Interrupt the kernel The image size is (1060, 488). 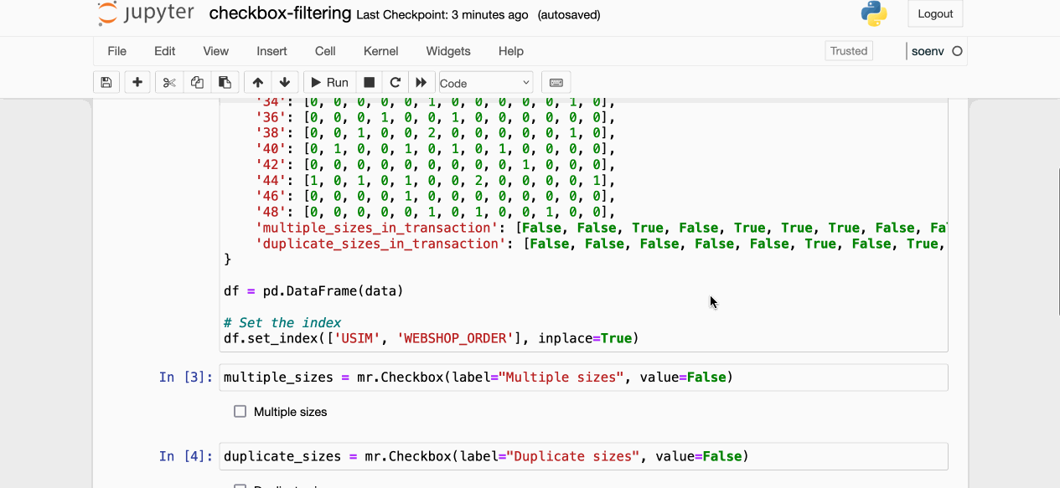pos(367,81)
